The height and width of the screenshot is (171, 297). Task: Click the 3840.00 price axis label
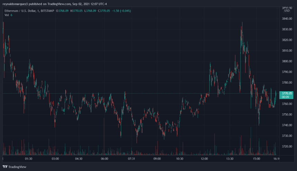pyautogui.click(x=287, y=19)
